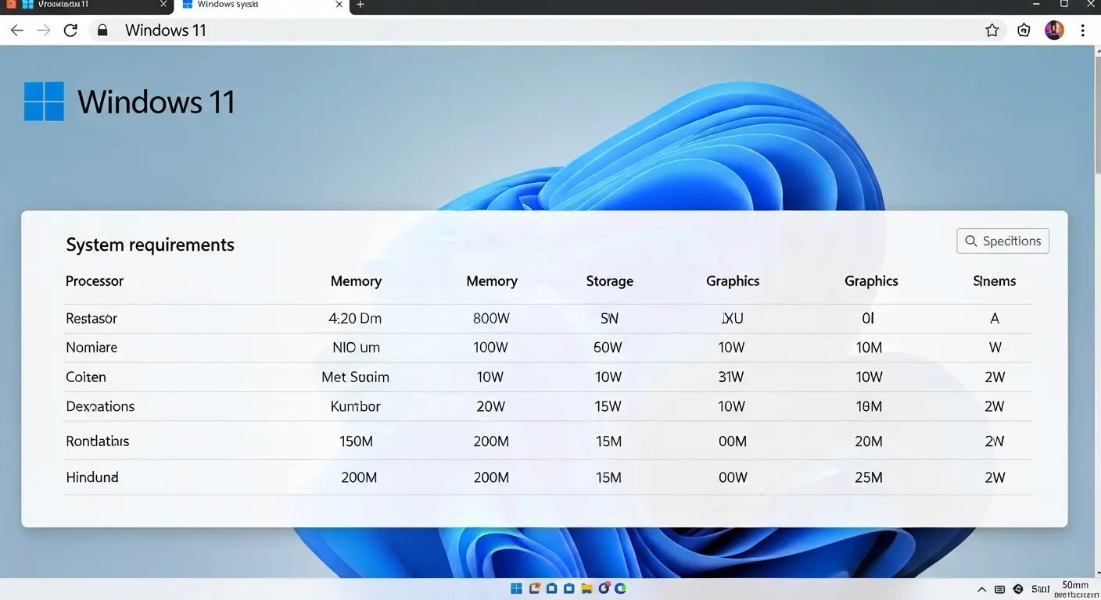The width and height of the screenshot is (1101, 600).
Task: Select the "Windows syeskt" tab
Action: pos(262,5)
